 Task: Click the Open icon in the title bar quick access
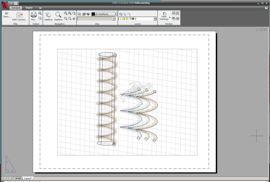click(x=11, y=3)
